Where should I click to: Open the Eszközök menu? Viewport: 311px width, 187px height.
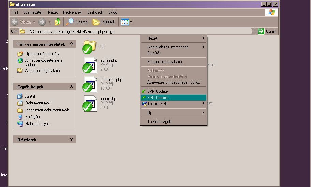click(x=95, y=12)
